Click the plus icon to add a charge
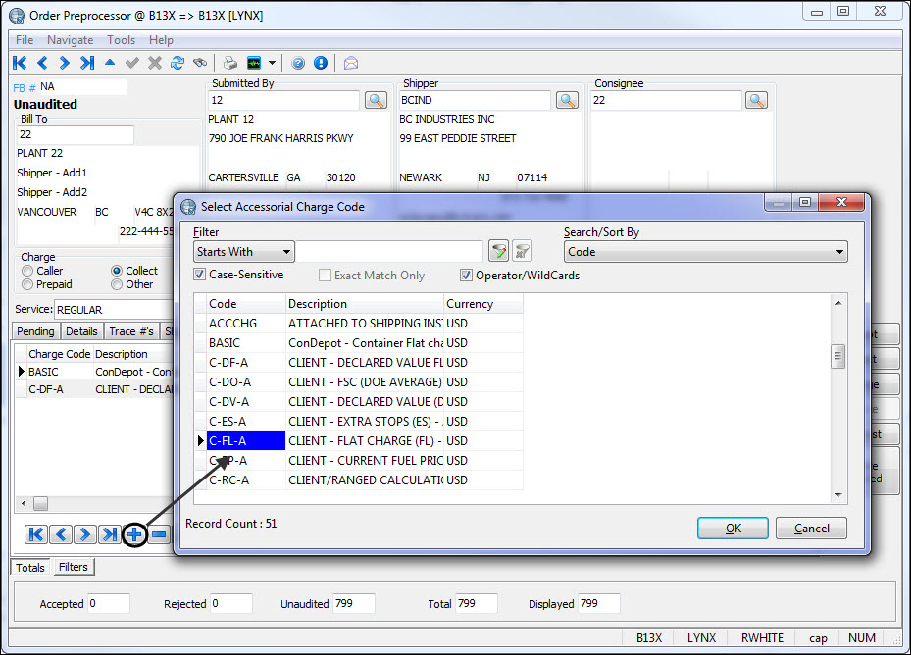Viewport: 911px width, 655px height. pyautogui.click(x=133, y=534)
